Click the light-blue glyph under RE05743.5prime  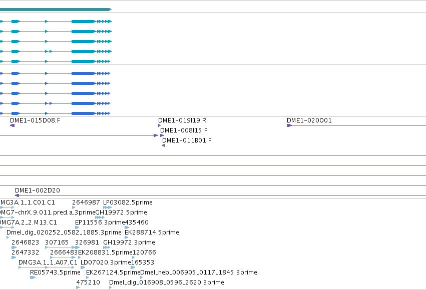click(x=33, y=277)
